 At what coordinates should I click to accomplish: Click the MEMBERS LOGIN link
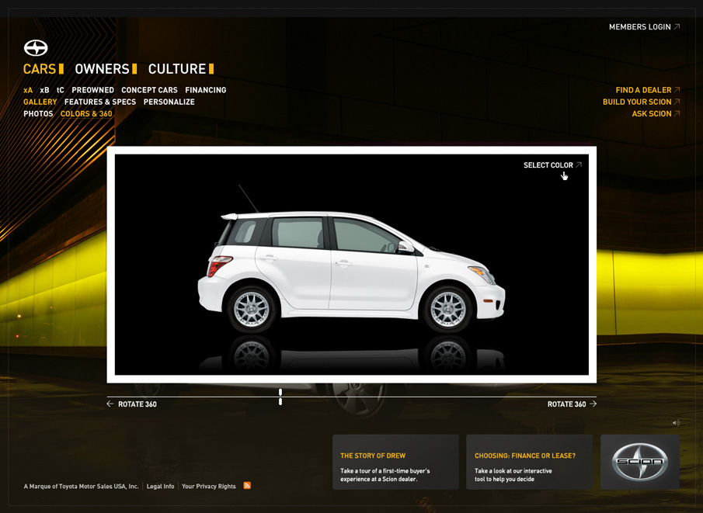(x=644, y=27)
